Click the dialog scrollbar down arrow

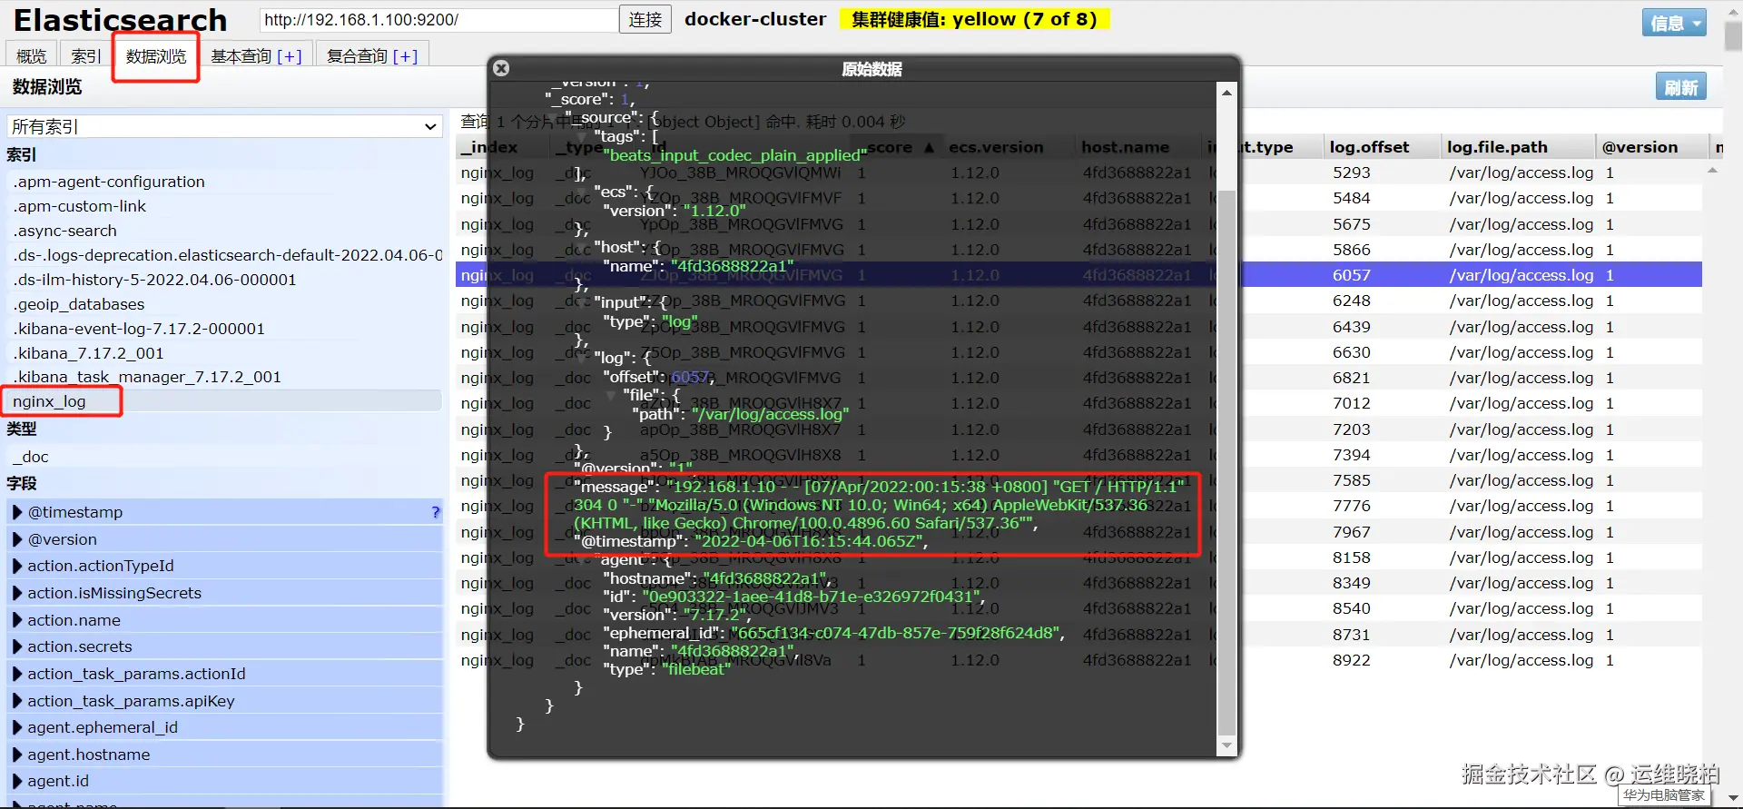click(1226, 745)
